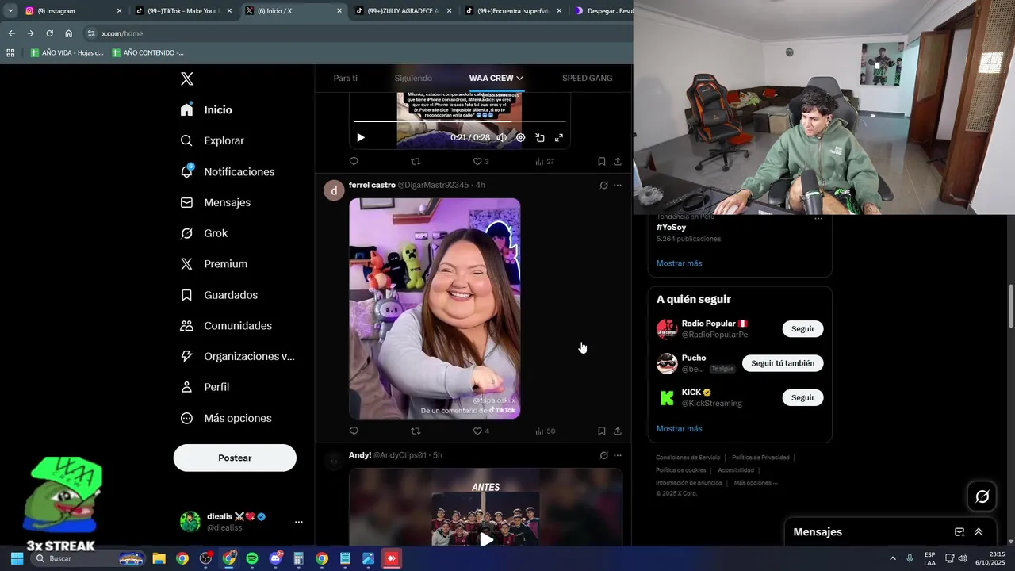Click the Windows Start button
1015x571 pixels.
[x=17, y=558]
